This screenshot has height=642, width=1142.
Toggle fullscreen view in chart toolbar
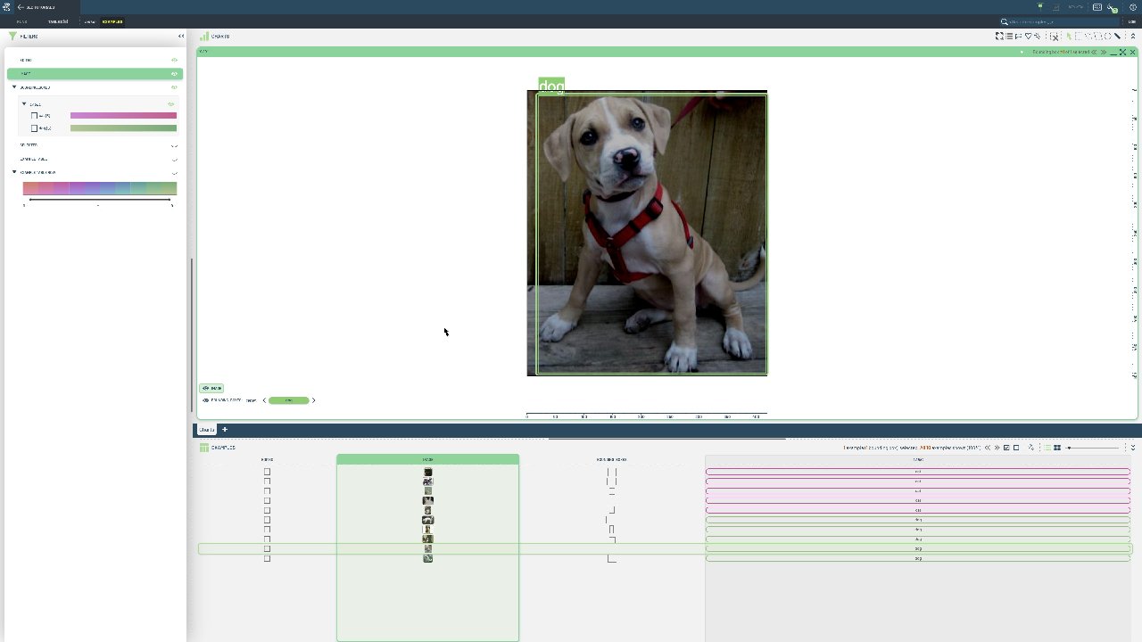click(x=999, y=37)
